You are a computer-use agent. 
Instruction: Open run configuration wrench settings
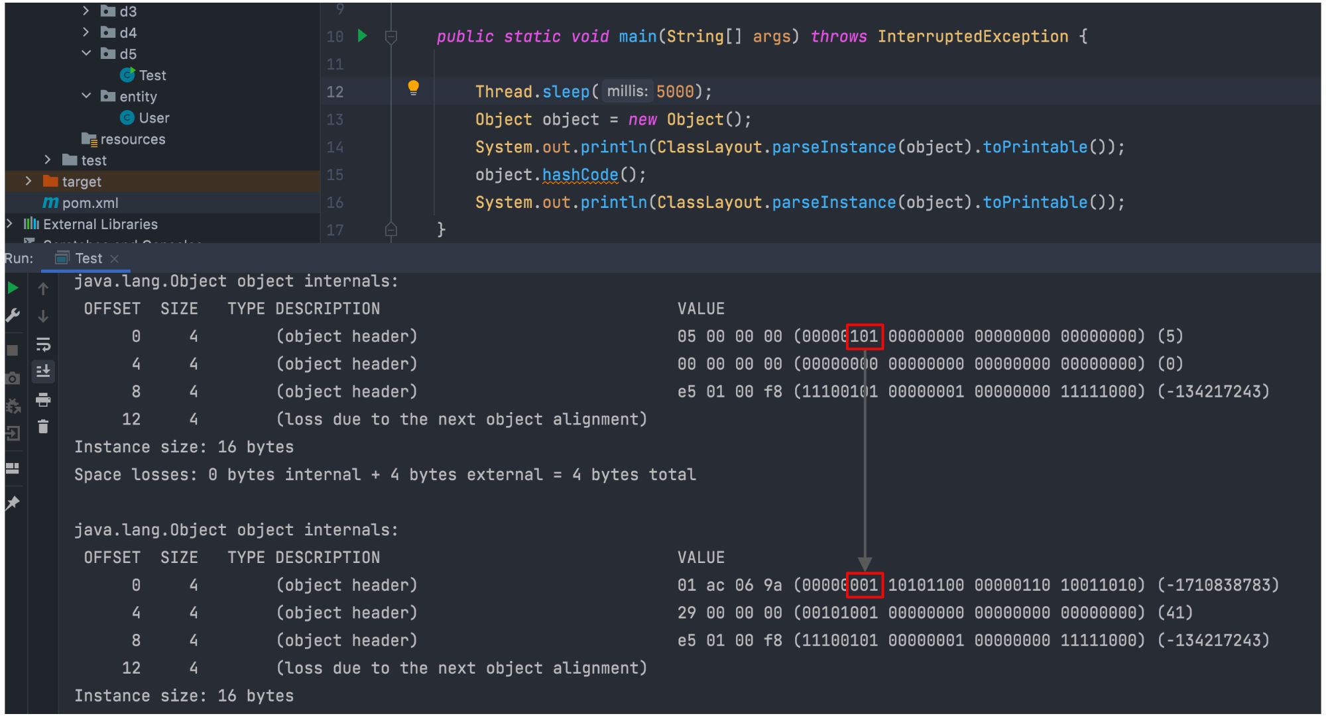click(x=13, y=316)
